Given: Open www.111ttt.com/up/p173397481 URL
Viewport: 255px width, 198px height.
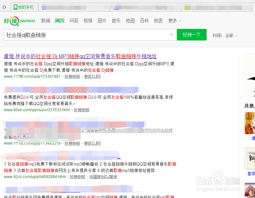Looking at the screenshot, I should click(32, 76).
